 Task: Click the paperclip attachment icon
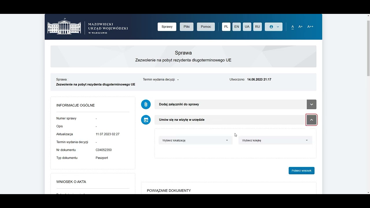coord(146,104)
